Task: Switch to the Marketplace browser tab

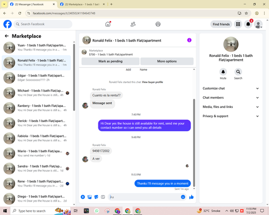Action: tap(82, 4)
